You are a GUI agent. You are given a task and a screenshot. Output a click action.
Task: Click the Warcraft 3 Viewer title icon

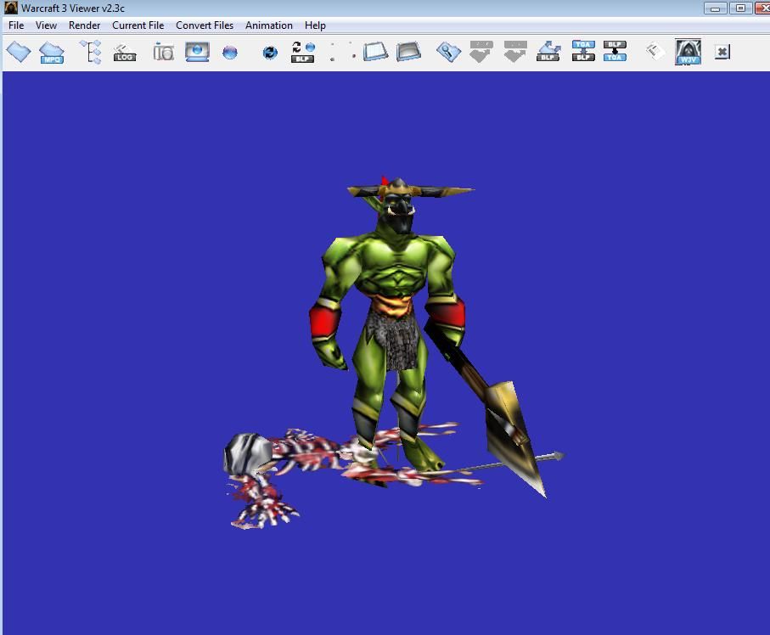point(11,8)
